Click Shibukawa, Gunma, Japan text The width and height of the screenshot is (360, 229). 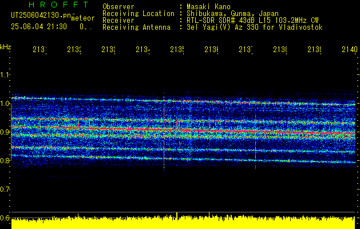point(232,14)
